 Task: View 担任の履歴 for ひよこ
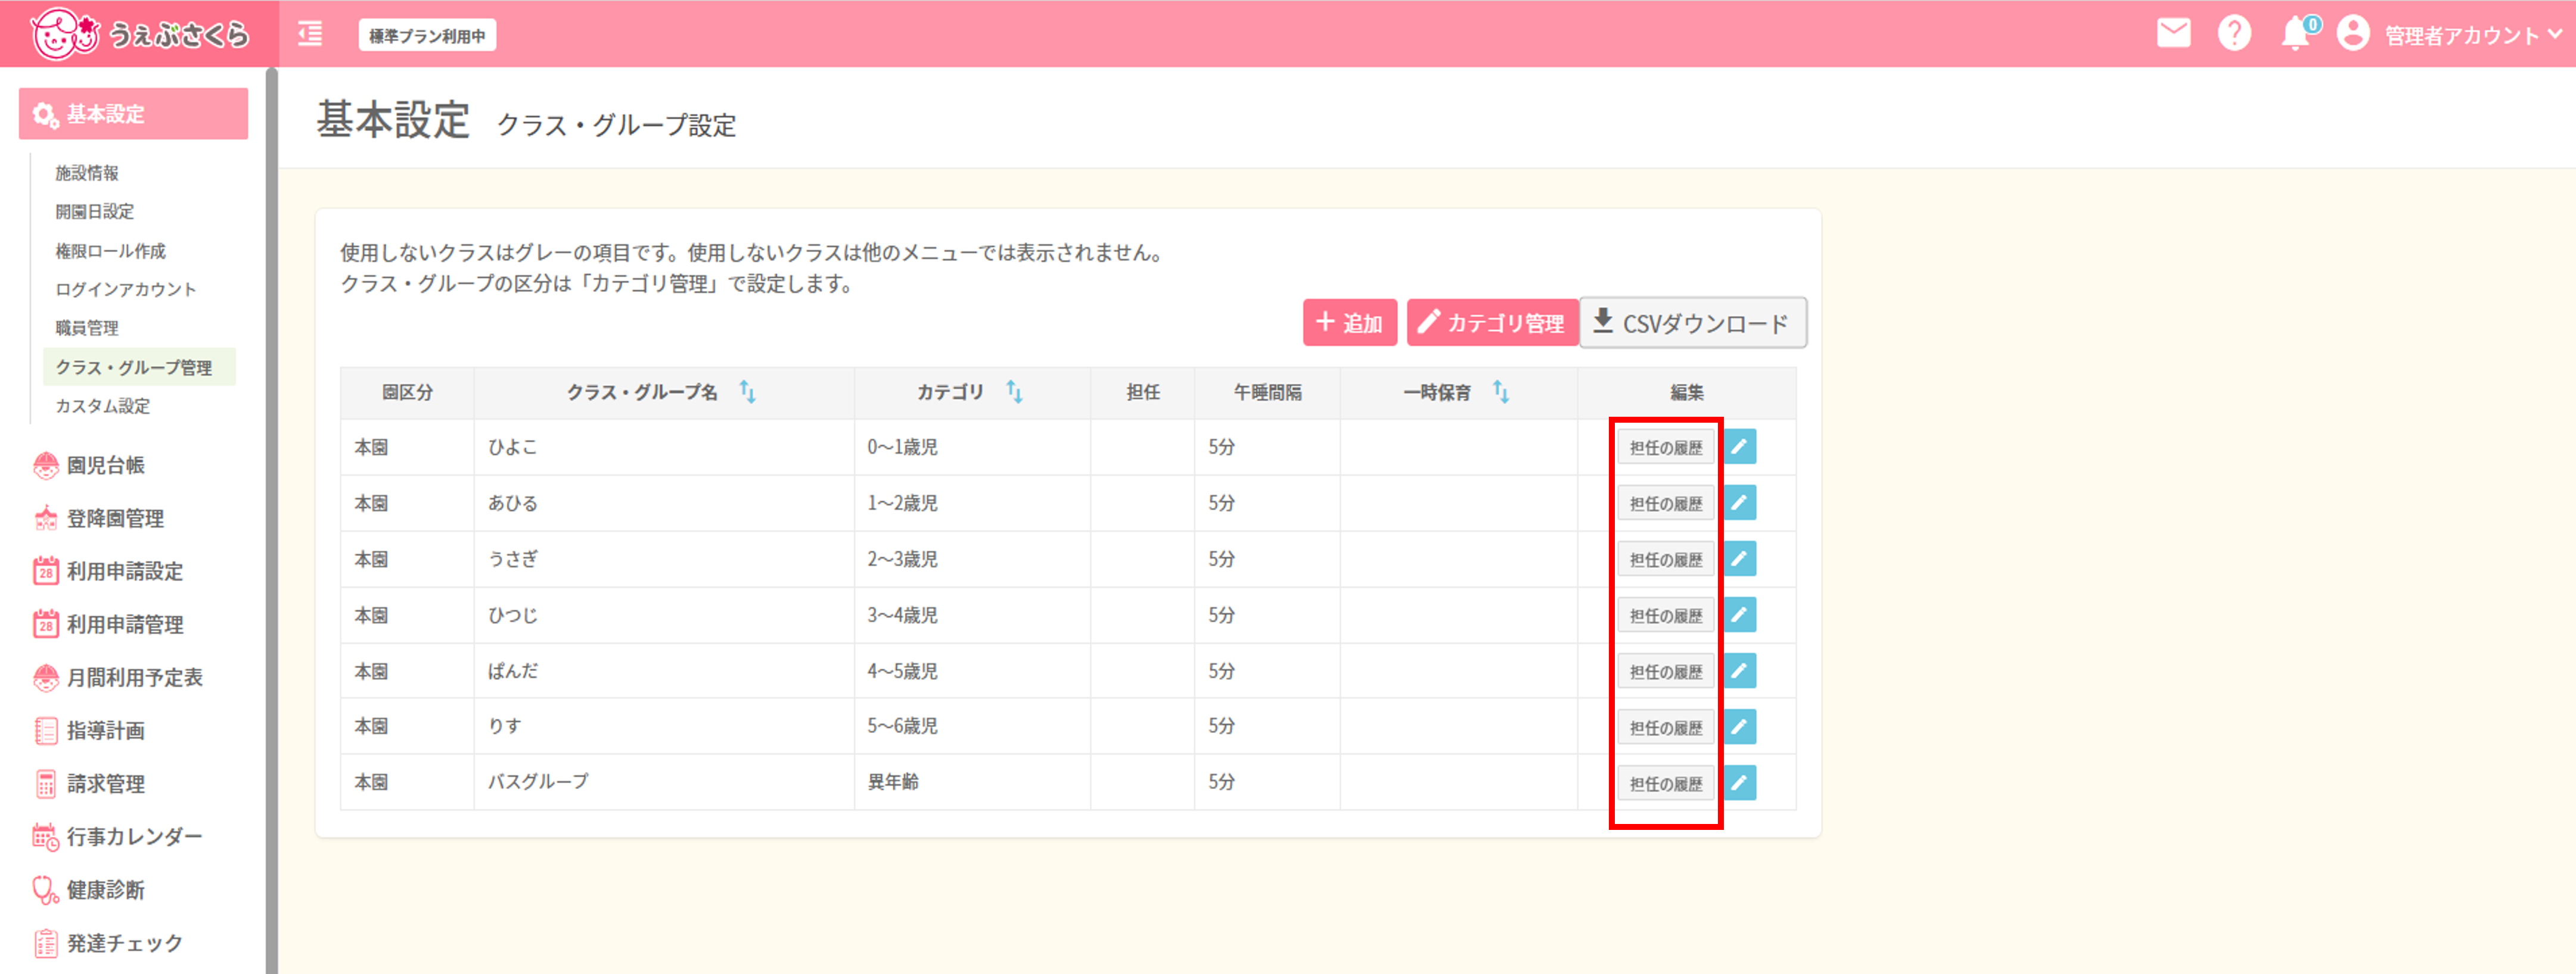tap(1665, 448)
